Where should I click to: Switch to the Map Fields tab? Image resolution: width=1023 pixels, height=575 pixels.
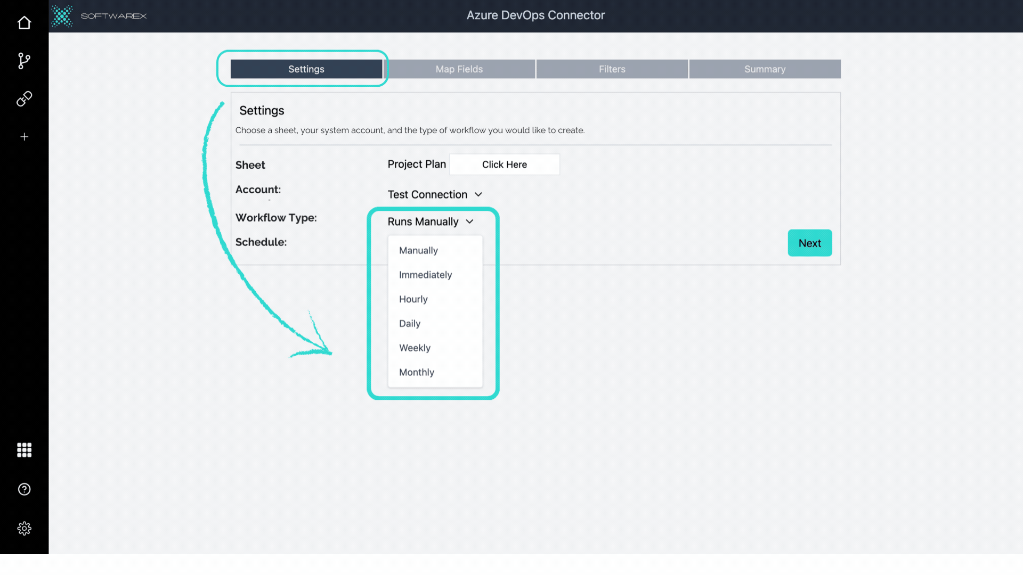[x=459, y=69]
